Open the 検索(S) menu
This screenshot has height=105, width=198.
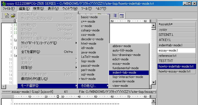(38, 9)
